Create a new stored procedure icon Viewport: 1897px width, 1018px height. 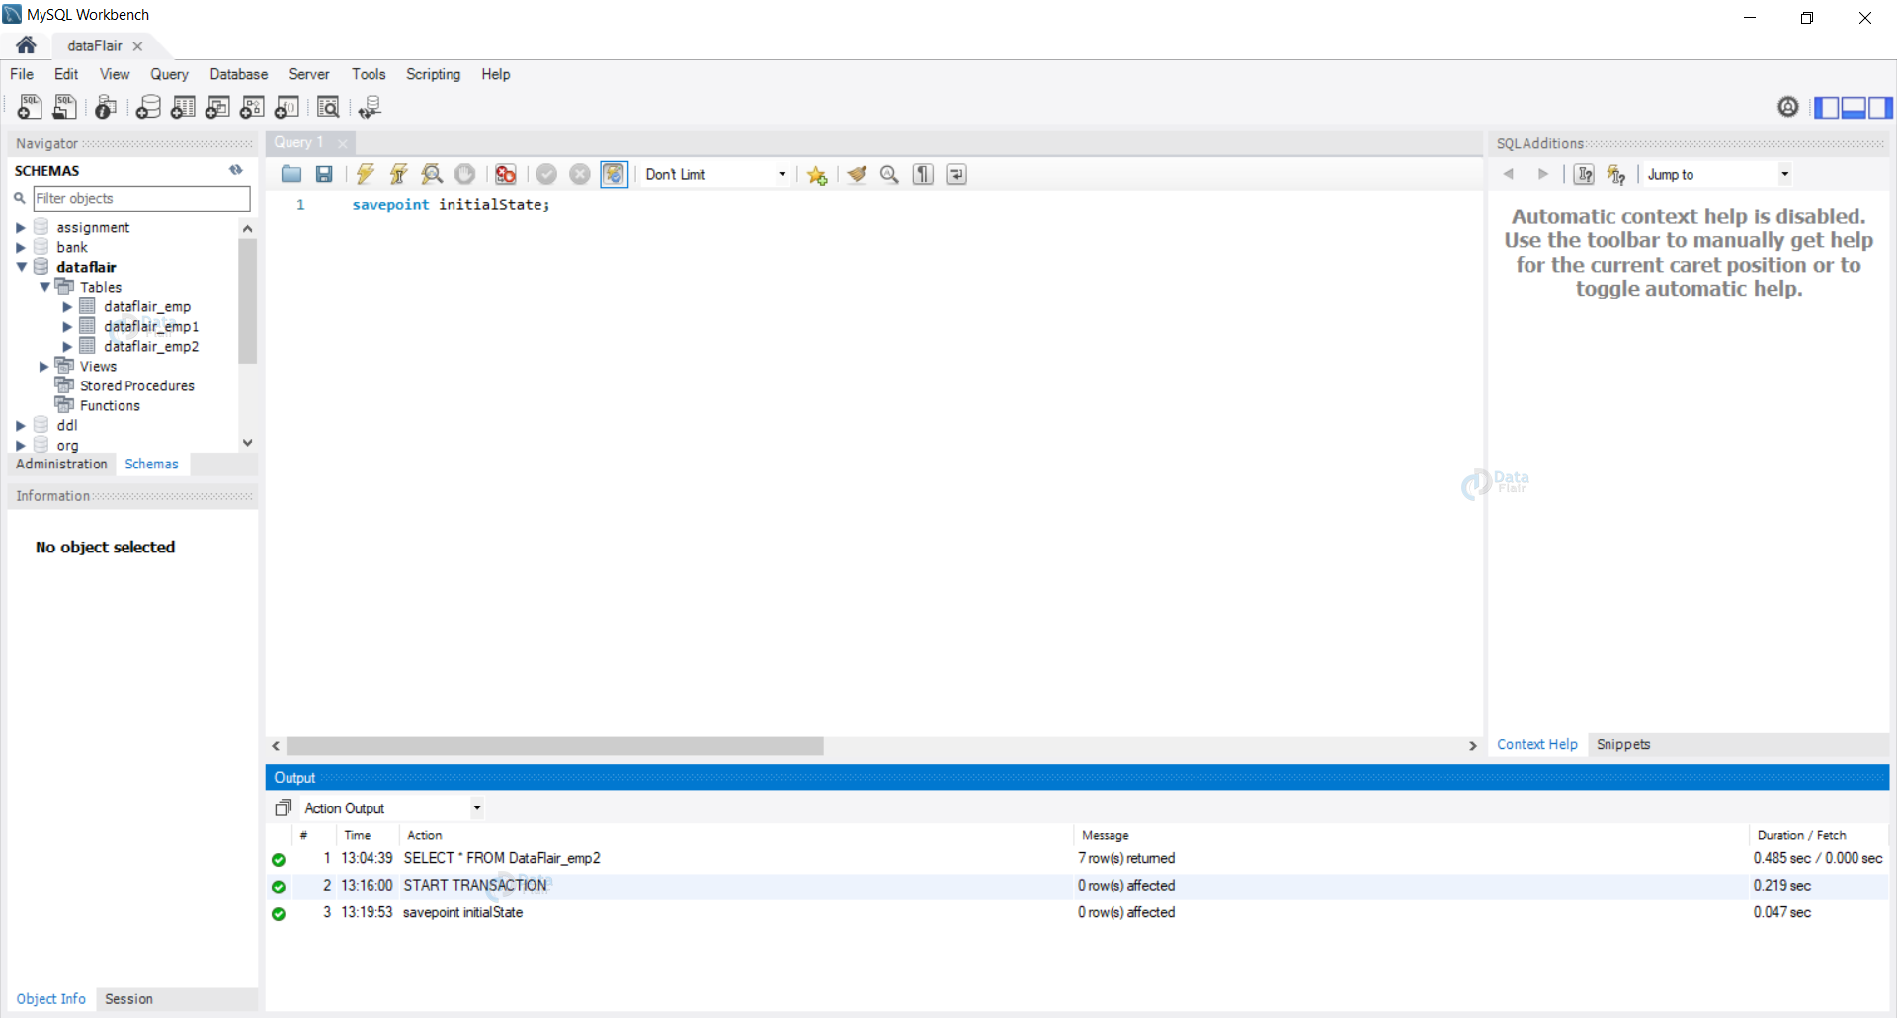point(252,107)
